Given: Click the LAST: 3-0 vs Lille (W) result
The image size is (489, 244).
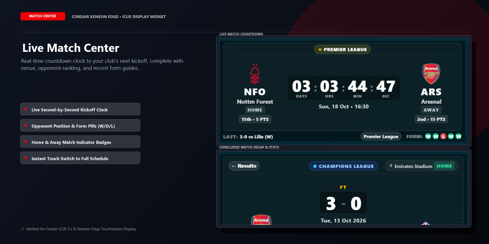Looking at the screenshot, I should (x=248, y=137).
